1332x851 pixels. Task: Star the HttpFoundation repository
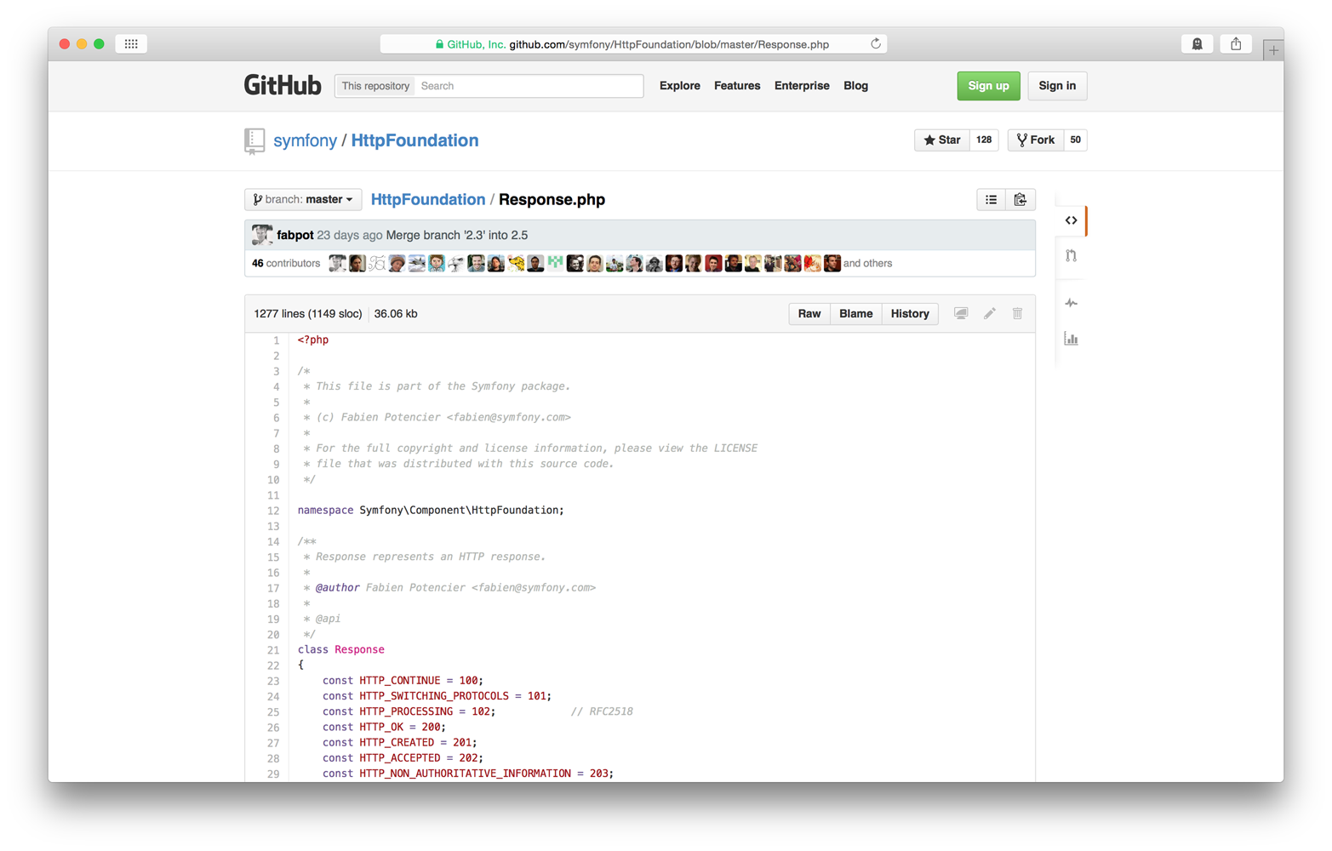[942, 140]
